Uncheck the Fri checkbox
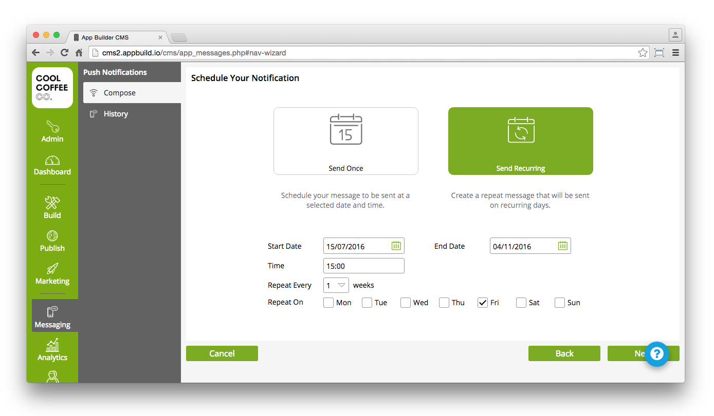Viewport: 714px width, 416px height. click(483, 303)
